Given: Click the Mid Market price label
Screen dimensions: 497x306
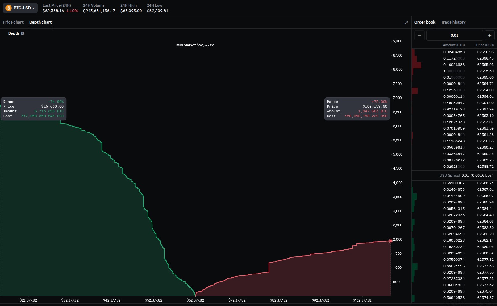Looking at the screenshot, I should click(x=195, y=45).
